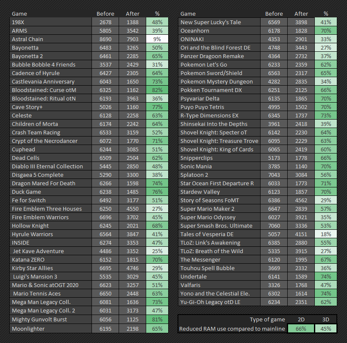Select Fire Emblem Three Houses After 4550
This screenshot has height=343, width=347.
[x=133, y=209]
